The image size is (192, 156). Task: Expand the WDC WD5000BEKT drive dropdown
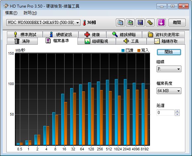43,23
